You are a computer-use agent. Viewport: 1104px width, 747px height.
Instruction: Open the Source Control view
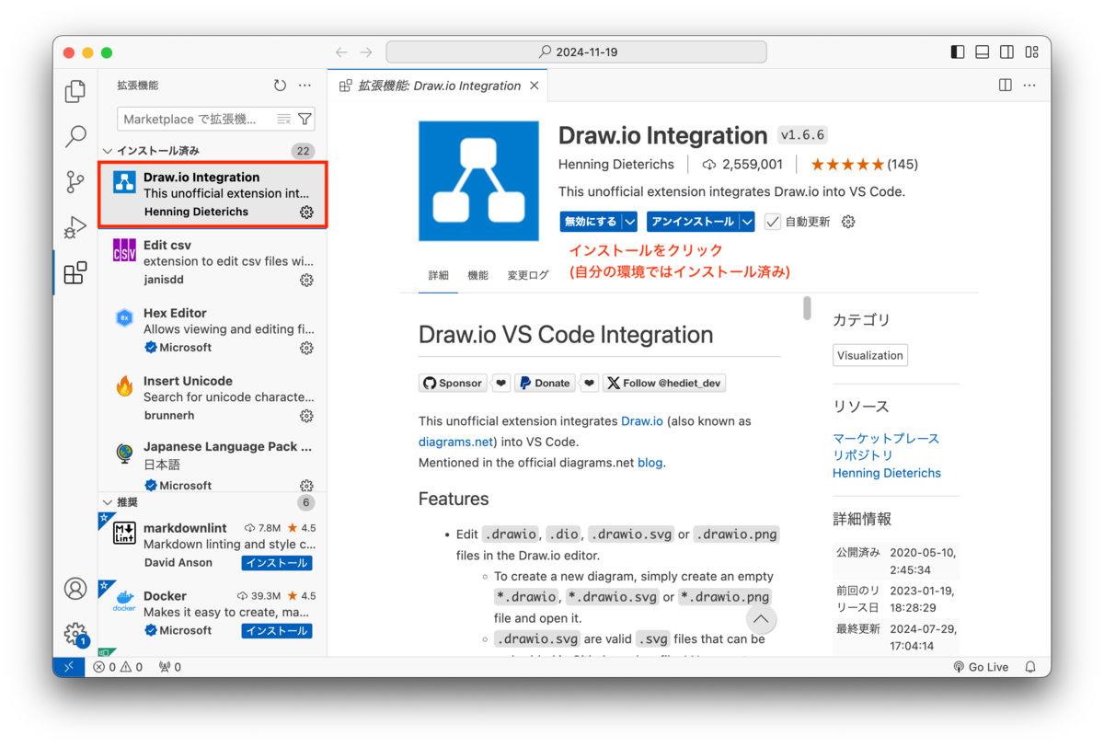tap(75, 181)
